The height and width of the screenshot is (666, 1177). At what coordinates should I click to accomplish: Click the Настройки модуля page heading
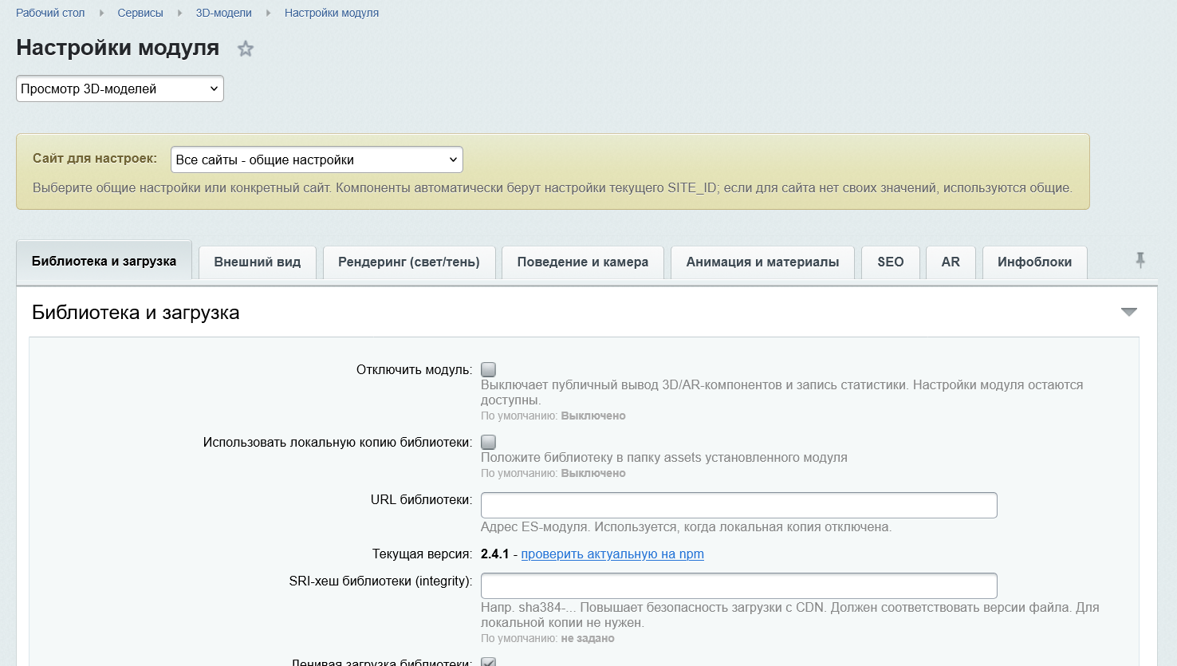pyautogui.click(x=118, y=48)
